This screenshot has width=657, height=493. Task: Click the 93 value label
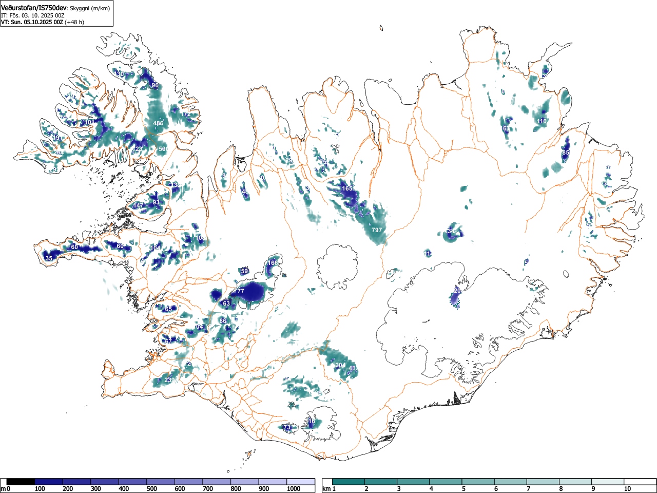pyautogui.click(x=156, y=202)
